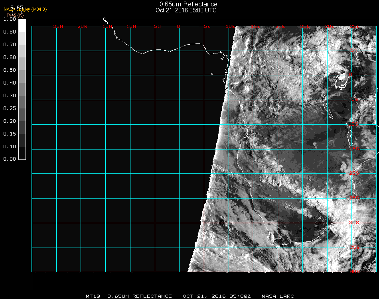Click the 5N latitude label
Image resolution: width=379 pixels, height=299 pixels.
tap(354, 50)
